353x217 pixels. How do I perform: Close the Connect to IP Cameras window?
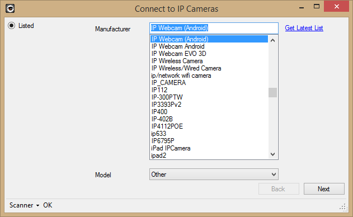tap(337, 6)
